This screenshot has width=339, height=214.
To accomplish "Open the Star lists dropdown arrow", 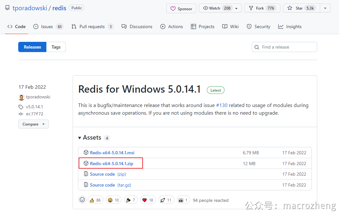I will click(325, 8).
